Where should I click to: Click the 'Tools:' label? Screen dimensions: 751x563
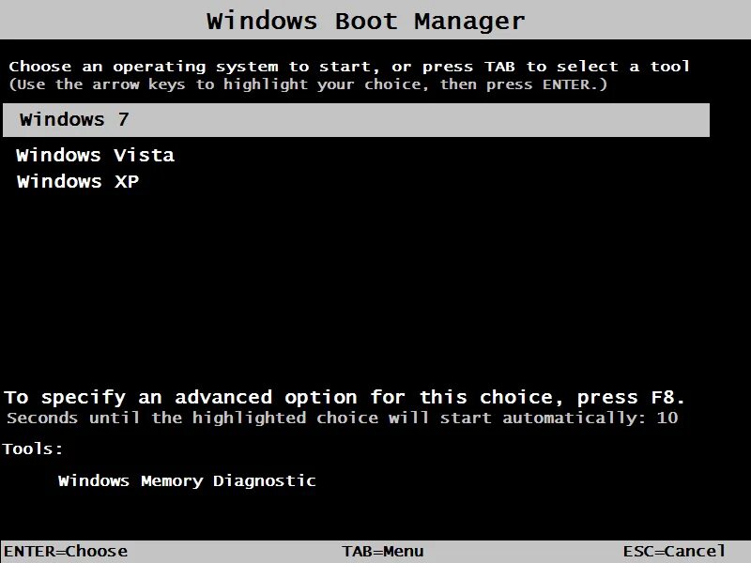point(33,449)
